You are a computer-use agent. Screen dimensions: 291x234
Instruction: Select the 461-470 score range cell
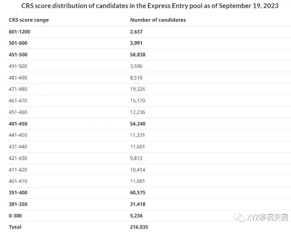(18, 100)
